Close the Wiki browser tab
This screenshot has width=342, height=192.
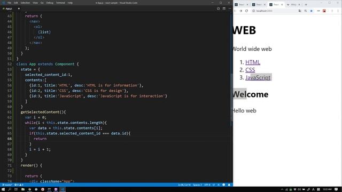pyautogui.click(x=299, y=5)
